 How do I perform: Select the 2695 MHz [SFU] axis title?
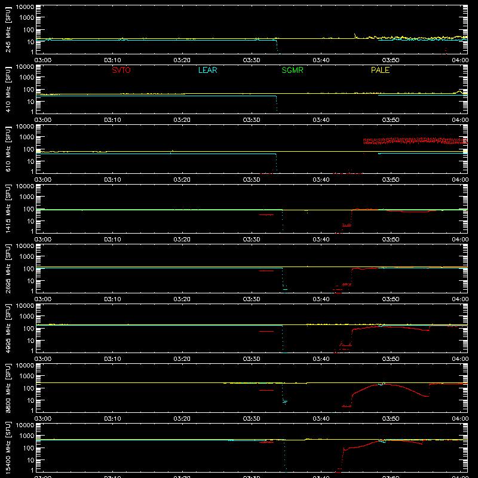8,268
